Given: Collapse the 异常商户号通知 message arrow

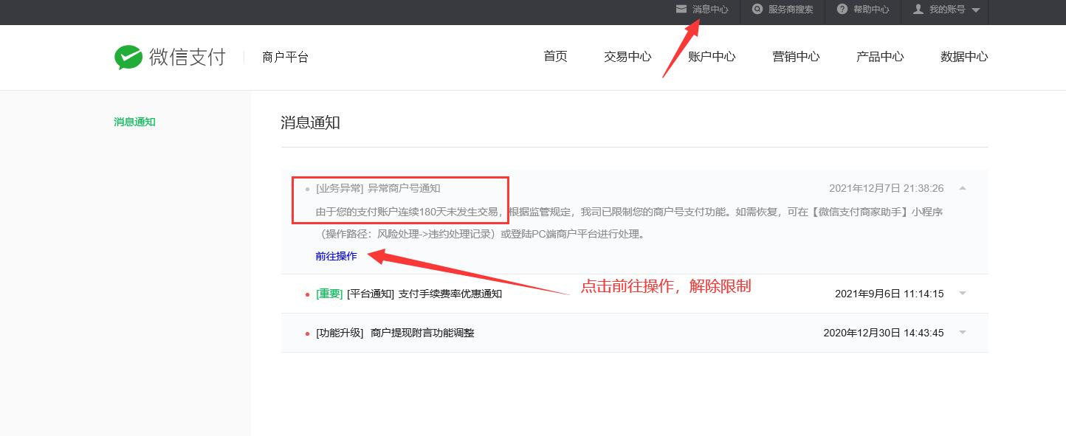Looking at the screenshot, I should click(963, 188).
